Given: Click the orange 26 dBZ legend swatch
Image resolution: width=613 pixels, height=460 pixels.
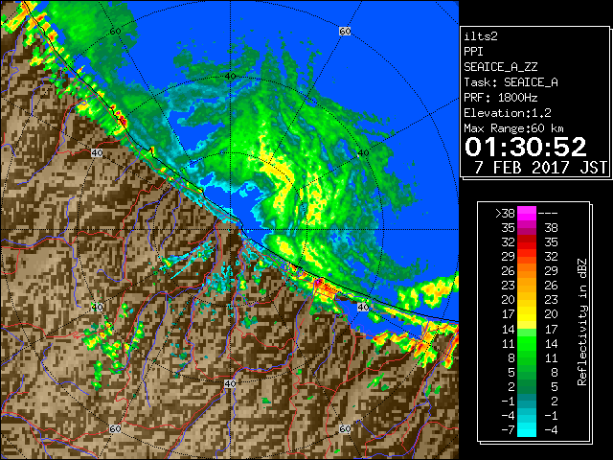Looking at the screenshot, I should tap(527, 271).
